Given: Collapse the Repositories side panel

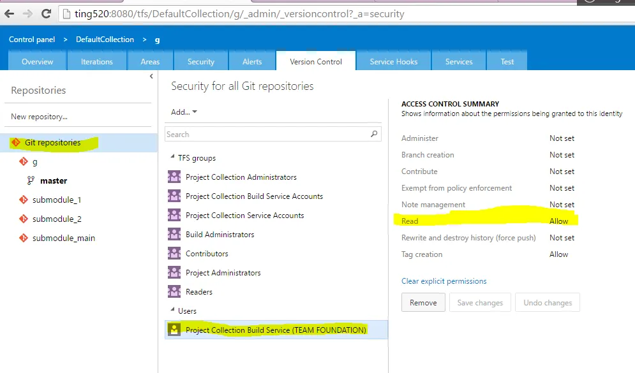Looking at the screenshot, I should pyautogui.click(x=151, y=77).
